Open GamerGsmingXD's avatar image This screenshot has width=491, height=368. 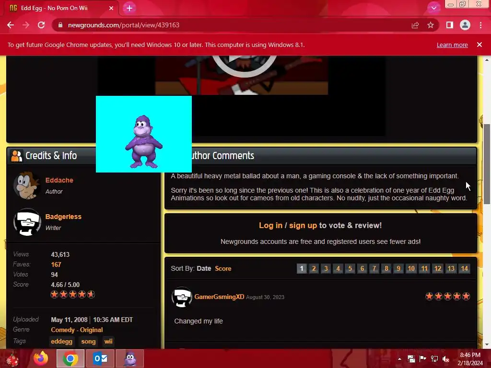tap(182, 297)
